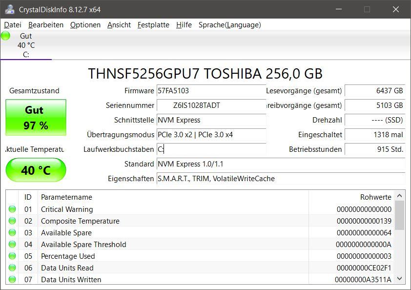
Task: Click green status dot for Composite Temperature
Action: pos(12,221)
